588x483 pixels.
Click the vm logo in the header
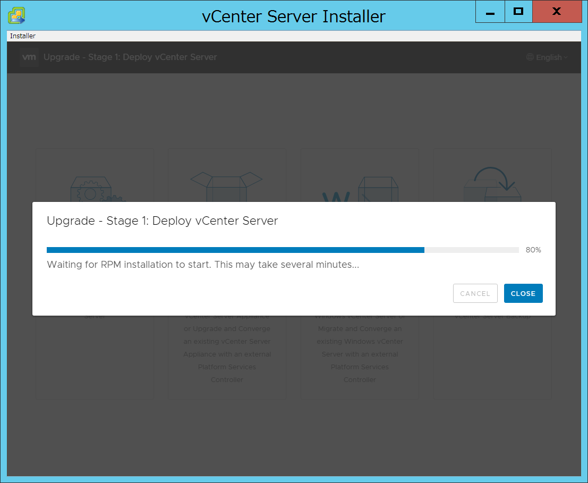pos(29,57)
